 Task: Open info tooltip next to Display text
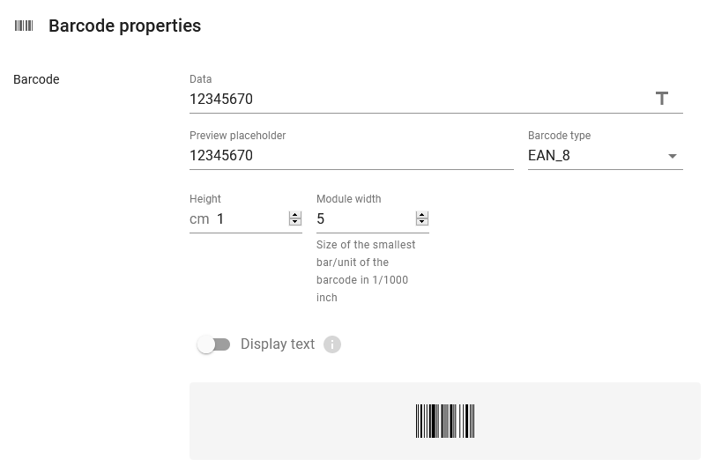pyautogui.click(x=332, y=344)
